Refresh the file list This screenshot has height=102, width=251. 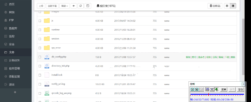(81, 6)
